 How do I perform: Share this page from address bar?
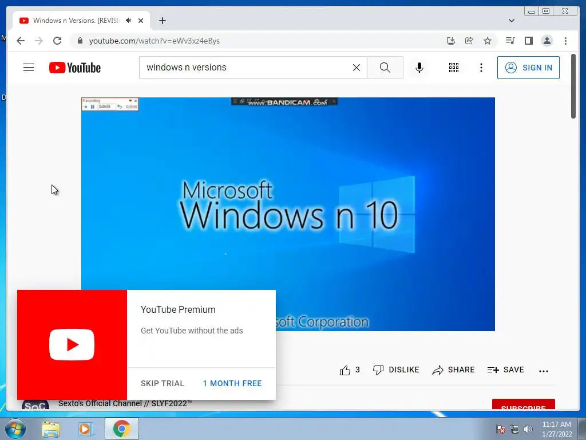[x=469, y=41]
